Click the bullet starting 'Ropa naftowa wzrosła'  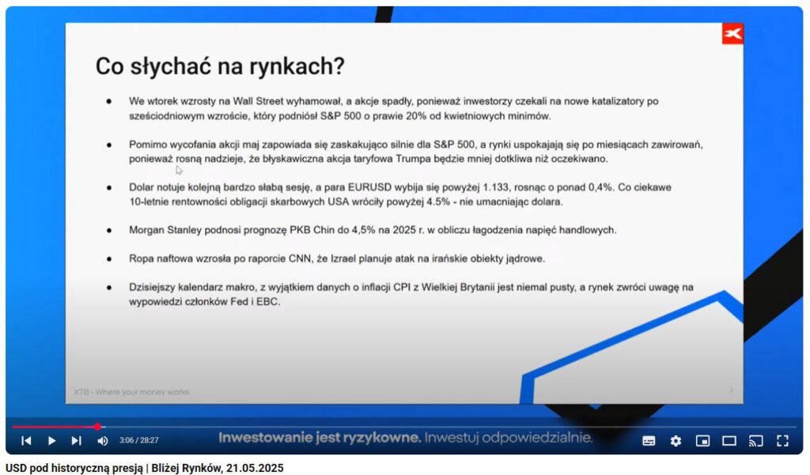tap(337, 258)
